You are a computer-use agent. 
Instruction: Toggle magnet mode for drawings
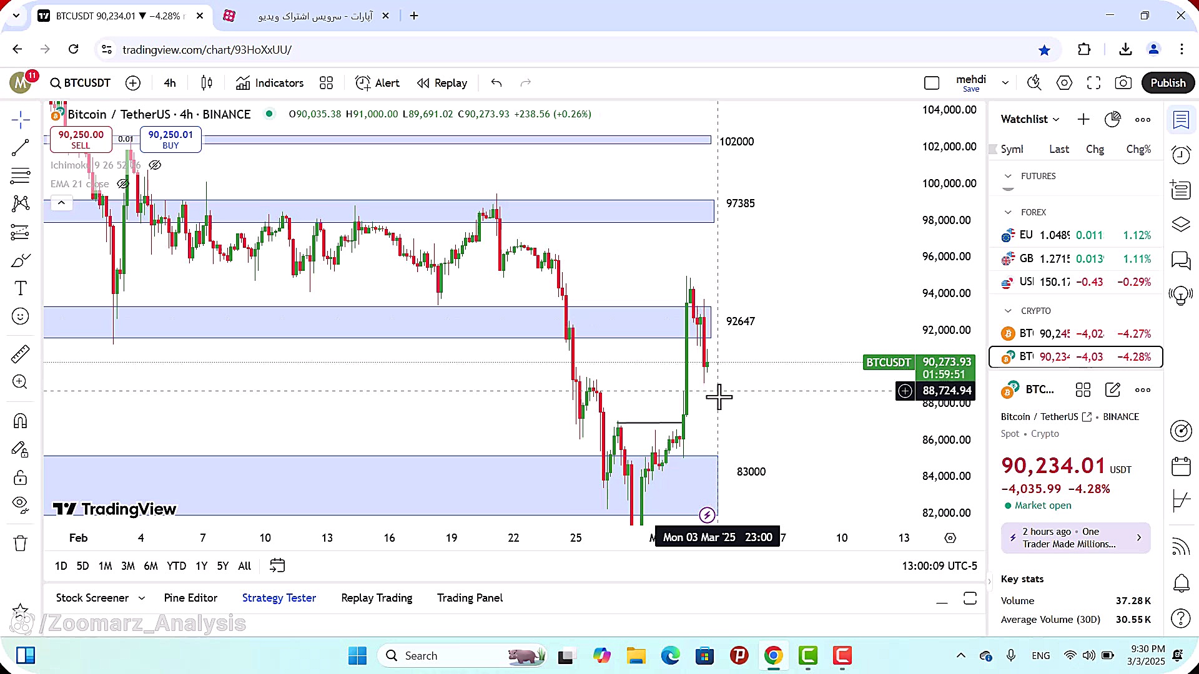(20, 421)
